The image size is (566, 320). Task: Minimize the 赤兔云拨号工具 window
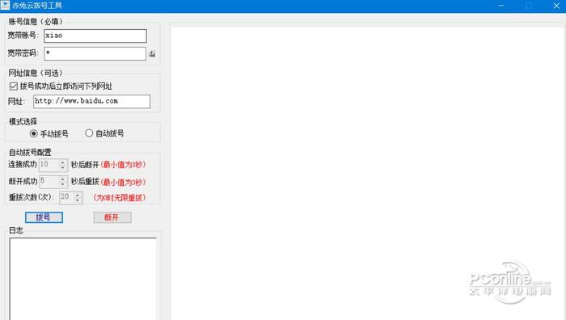click(x=501, y=6)
